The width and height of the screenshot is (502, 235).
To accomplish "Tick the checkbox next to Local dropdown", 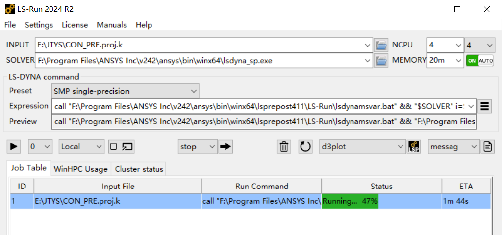I will 113,147.
